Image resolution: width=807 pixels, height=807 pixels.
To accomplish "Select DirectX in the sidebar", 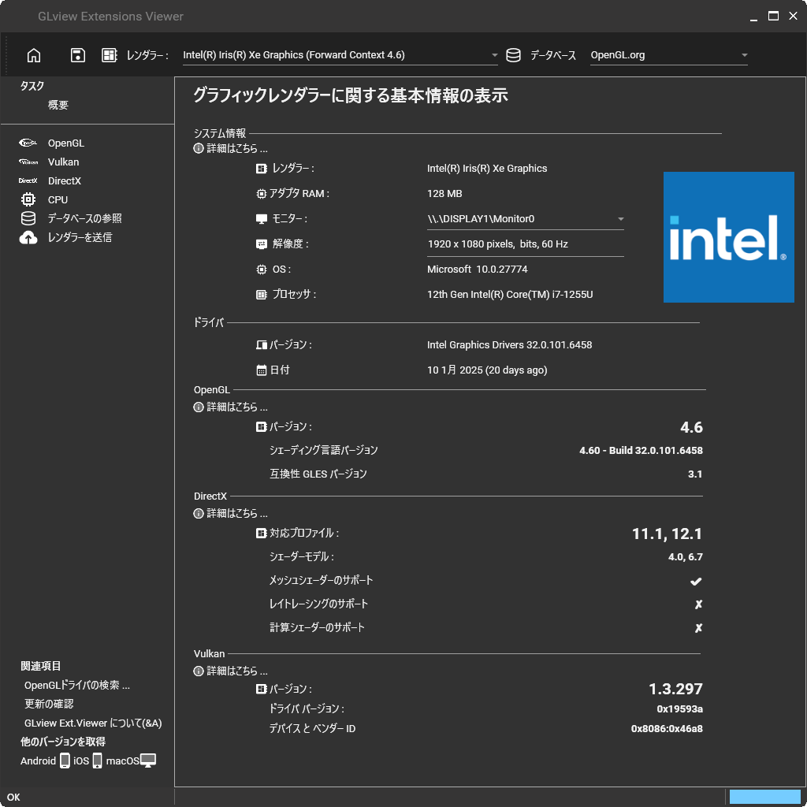I will 65,180.
